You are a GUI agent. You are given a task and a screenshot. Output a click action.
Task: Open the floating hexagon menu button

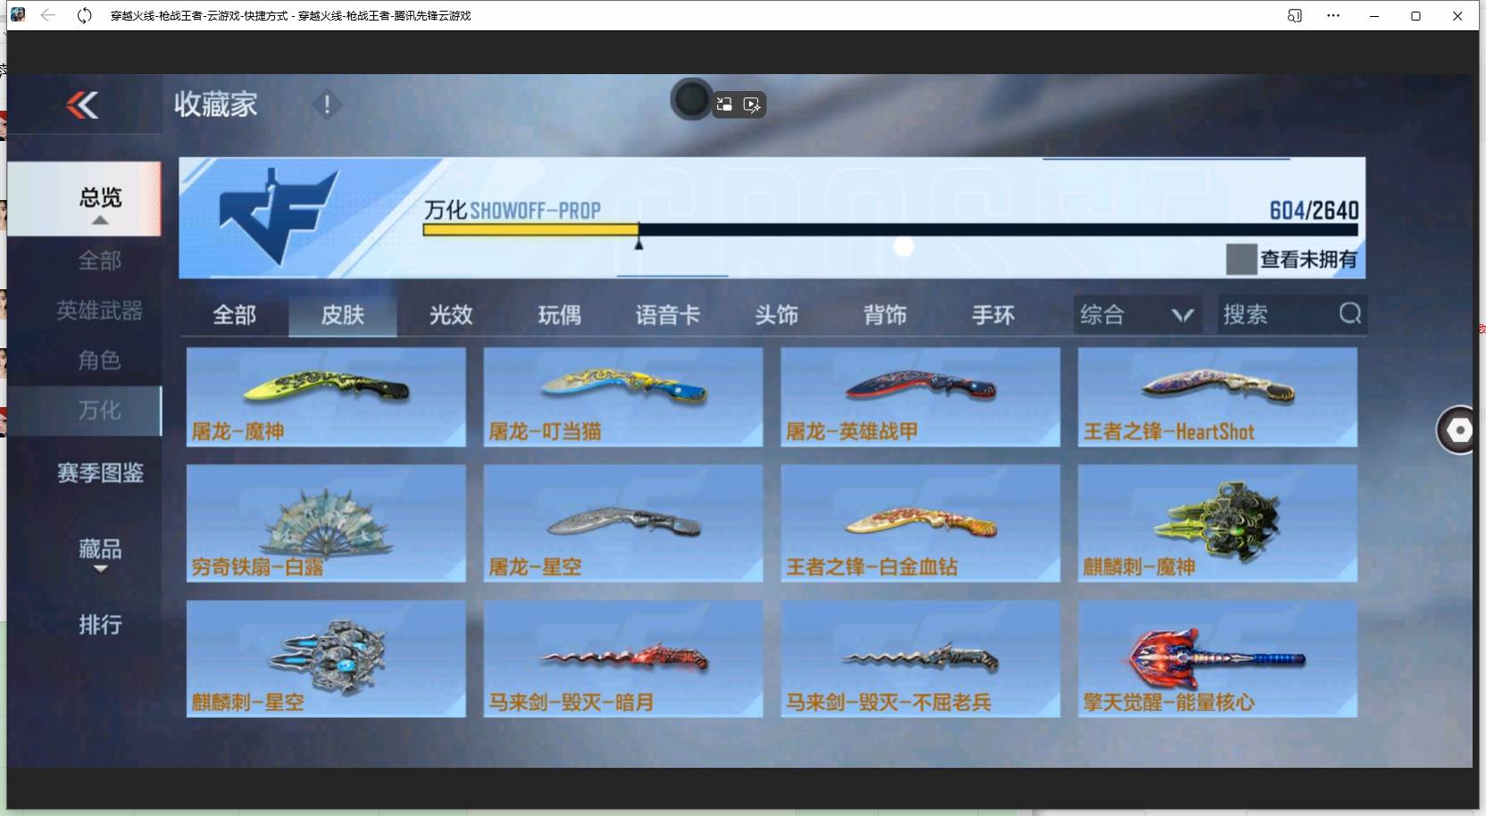coord(1459,430)
